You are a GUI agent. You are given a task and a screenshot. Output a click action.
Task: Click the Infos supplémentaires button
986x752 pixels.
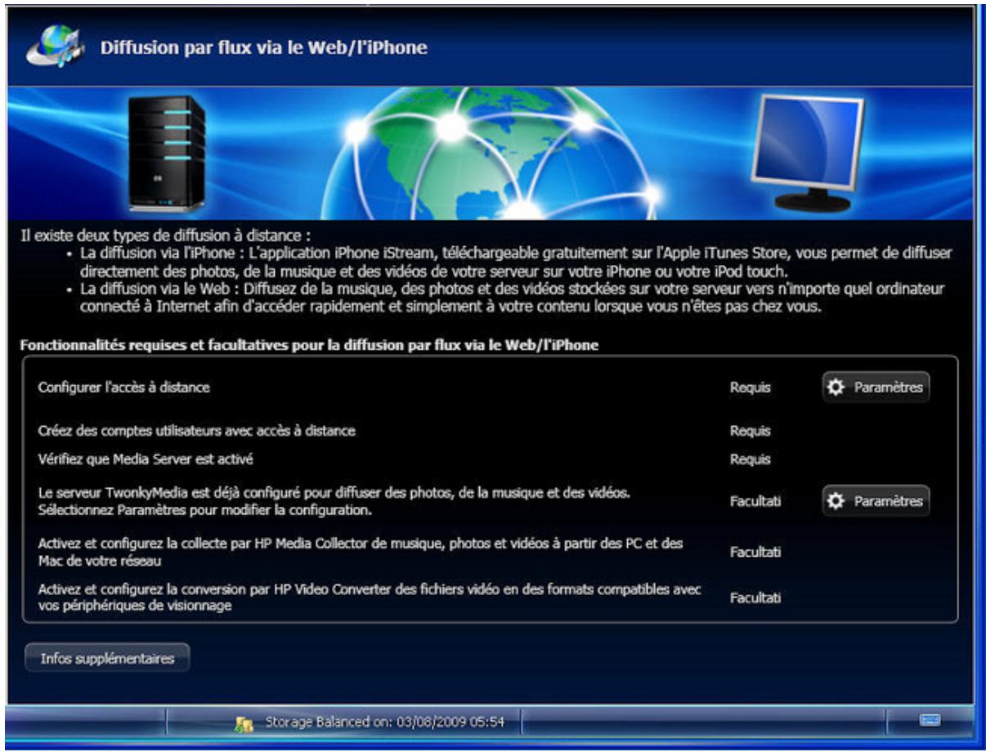(x=107, y=658)
